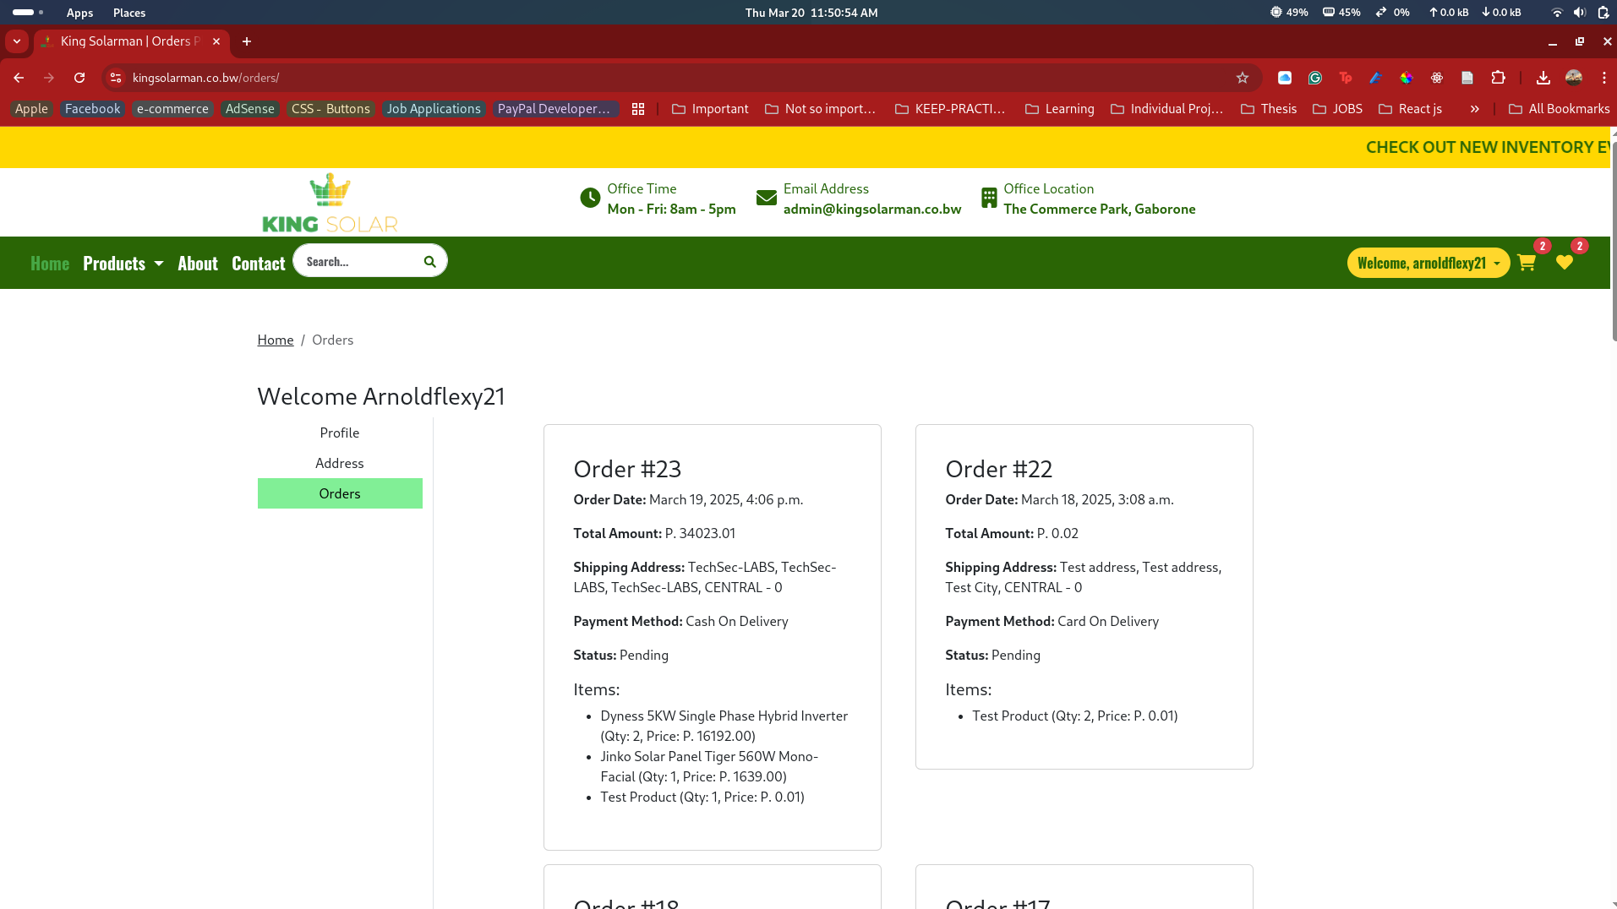This screenshot has width=1617, height=909.
Task: Open the tab search dropdown arrow
Action: pyautogui.click(x=17, y=41)
